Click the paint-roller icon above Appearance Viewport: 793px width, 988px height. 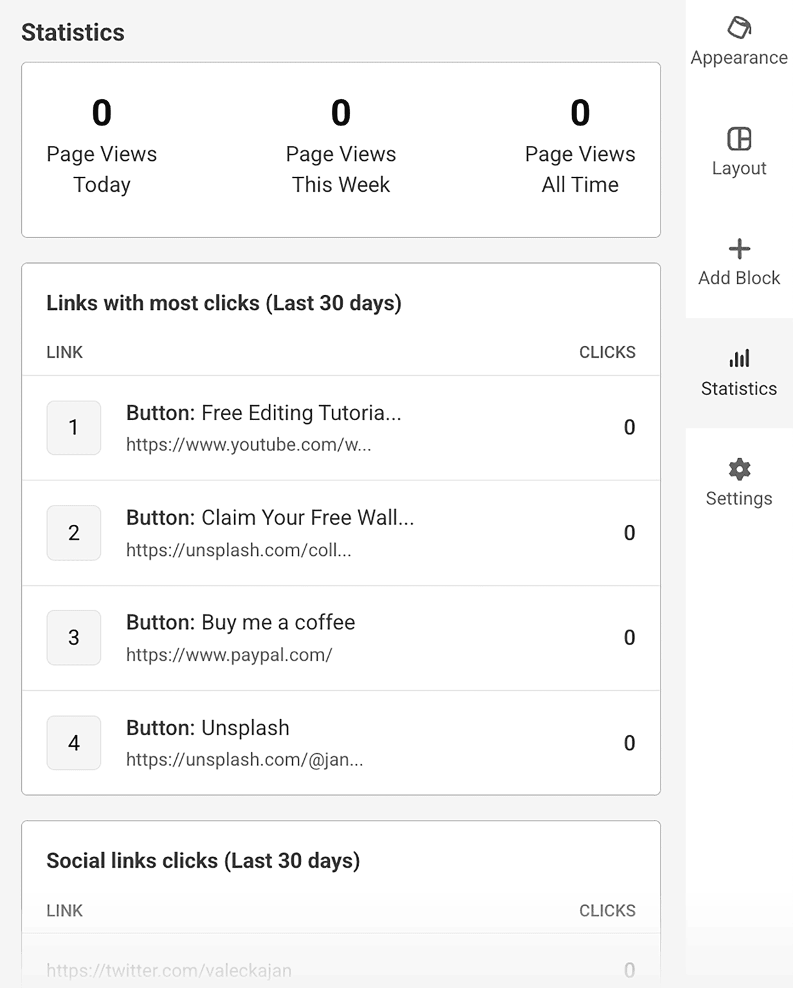pyautogui.click(x=738, y=28)
